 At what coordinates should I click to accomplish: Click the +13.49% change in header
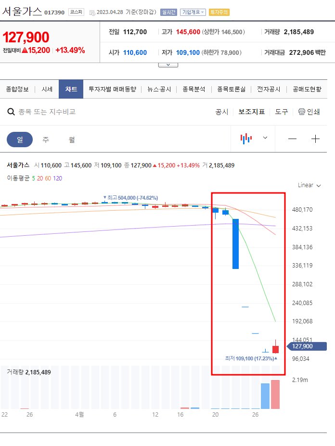click(70, 51)
